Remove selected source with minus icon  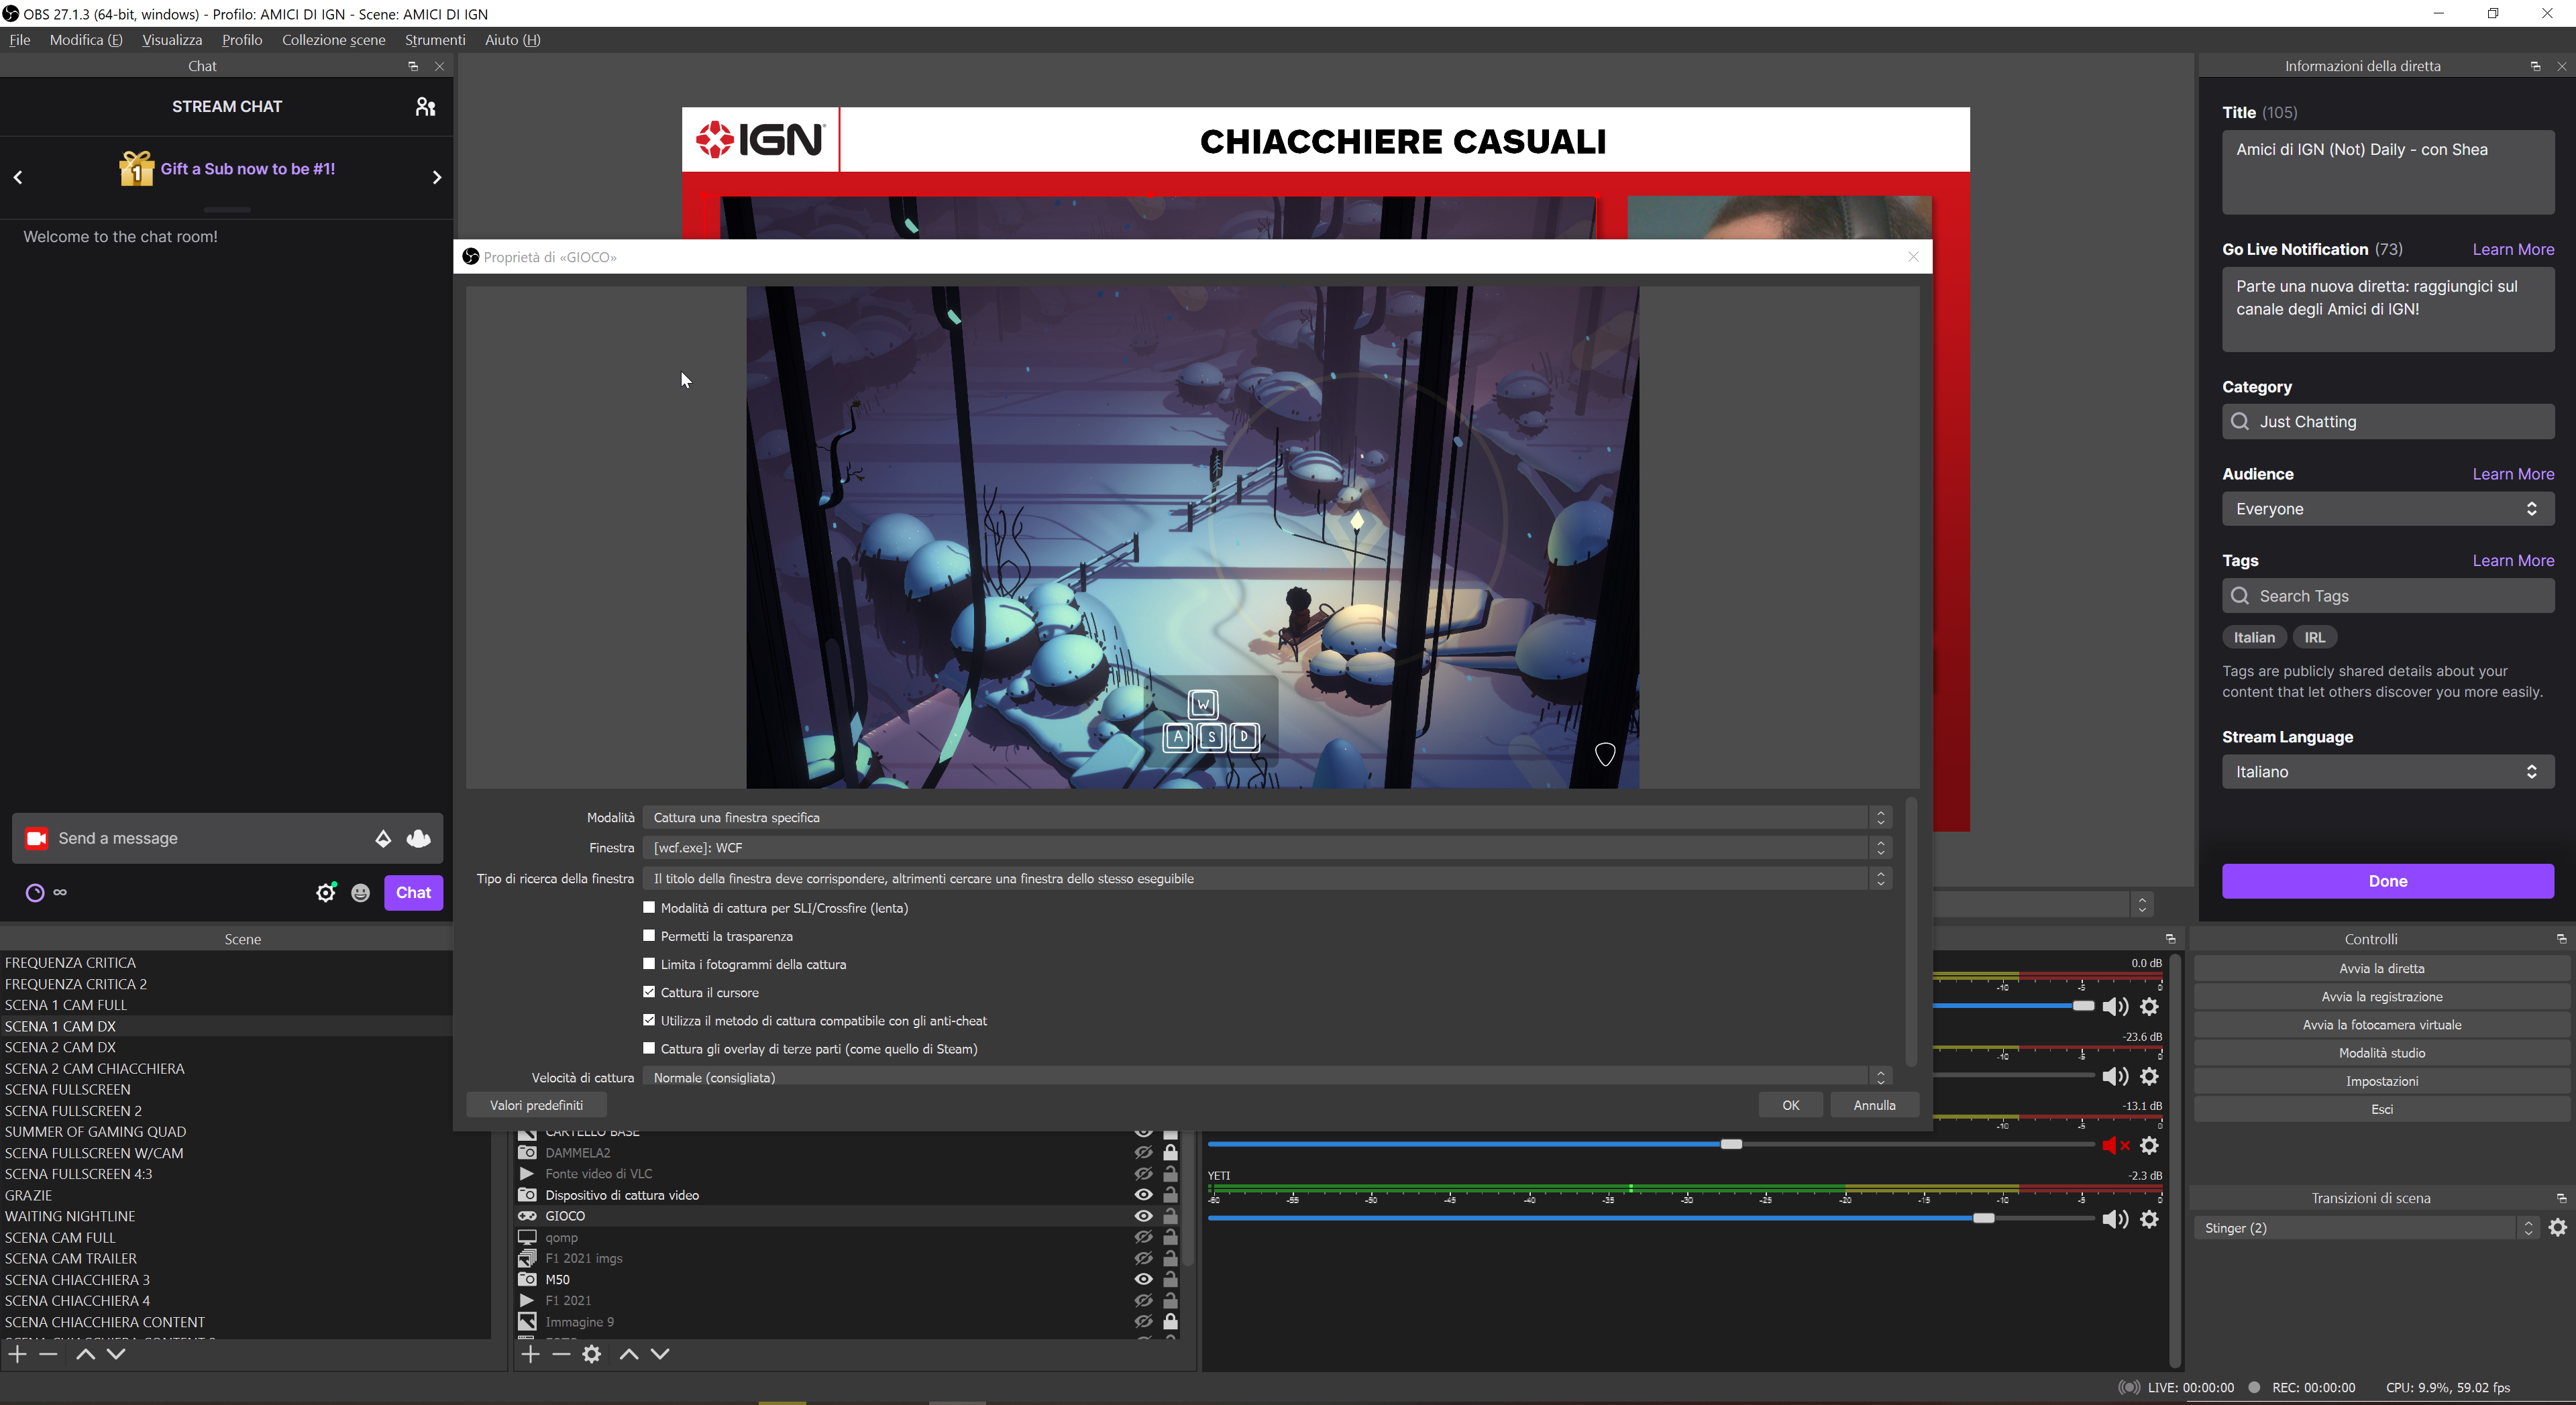[561, 1353]
